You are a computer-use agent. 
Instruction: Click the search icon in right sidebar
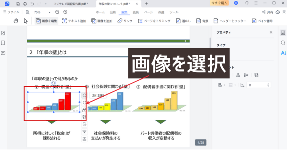click(x=283, y=43)
